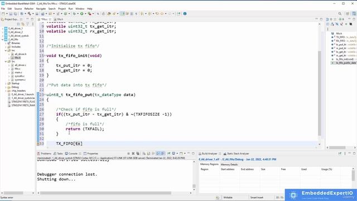Click the Sort icon in Outline view toolbar
This screenshot has width=357, height=201.
coord(332,24)
